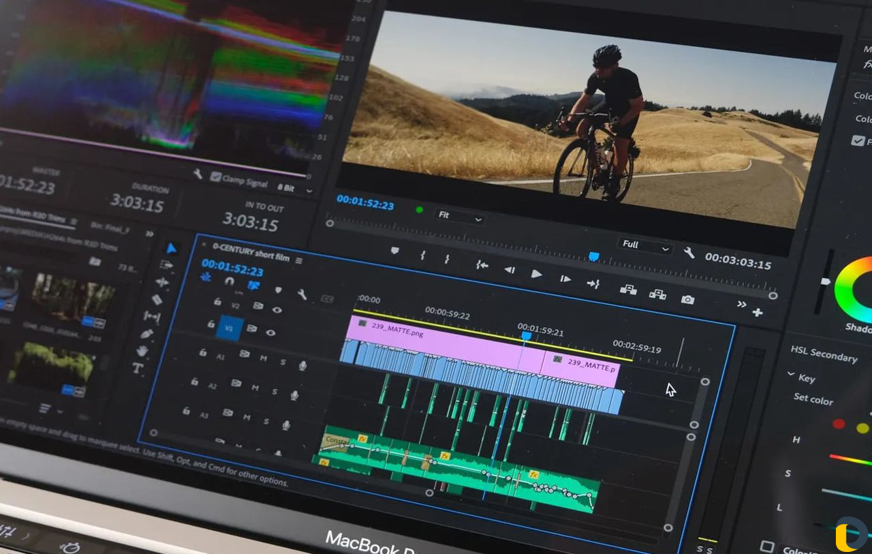Select the Razor tool
The image size is (872, 554).
[157, 299]
